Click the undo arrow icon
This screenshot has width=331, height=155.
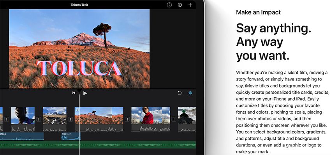(180, 93)
